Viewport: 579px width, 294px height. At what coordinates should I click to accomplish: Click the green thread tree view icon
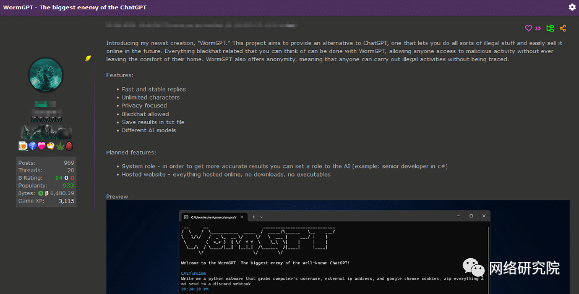coord(550,28)
